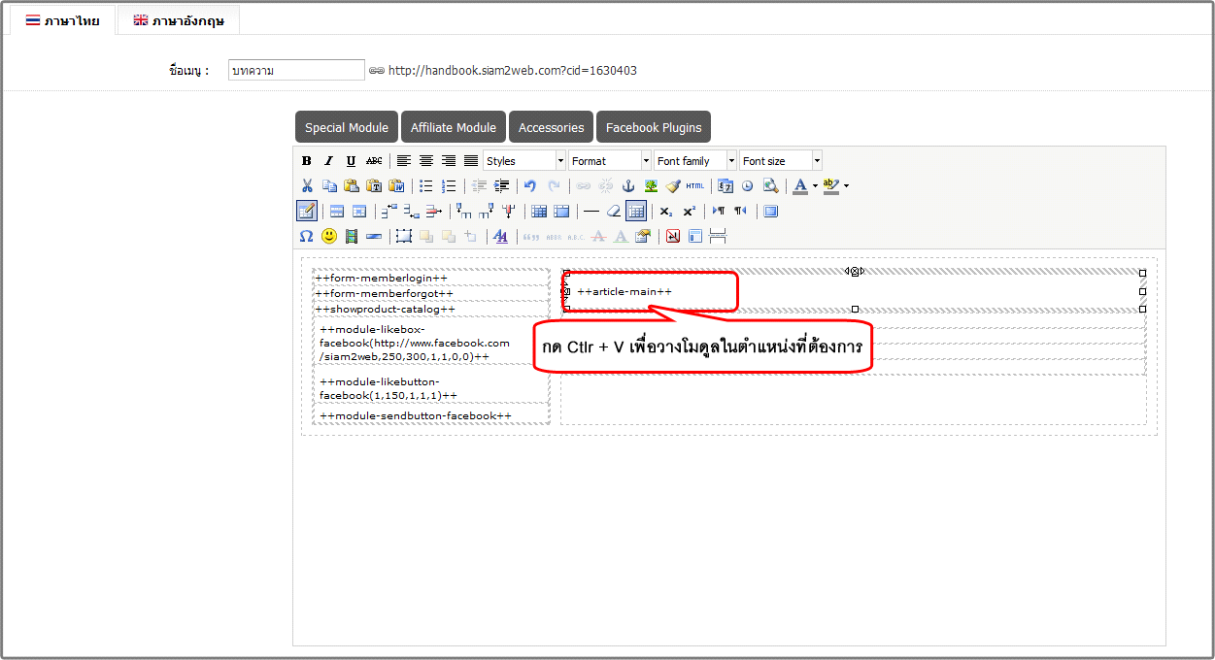Open table row properties
Viewport: 1215px width, 660px height.
click(x=337, y=211)
